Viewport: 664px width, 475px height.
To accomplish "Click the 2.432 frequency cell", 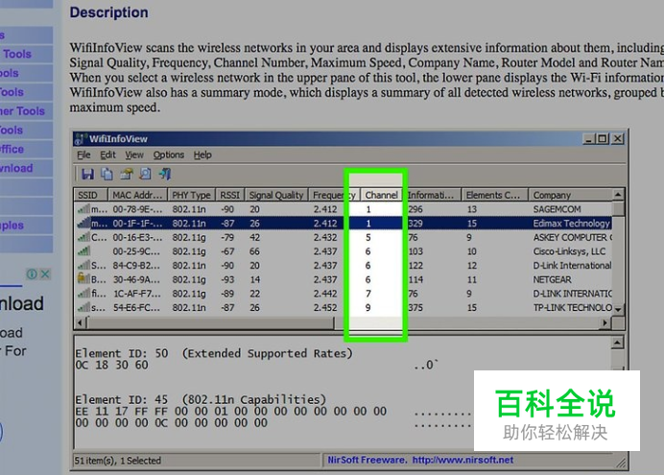I will (325, 237).
